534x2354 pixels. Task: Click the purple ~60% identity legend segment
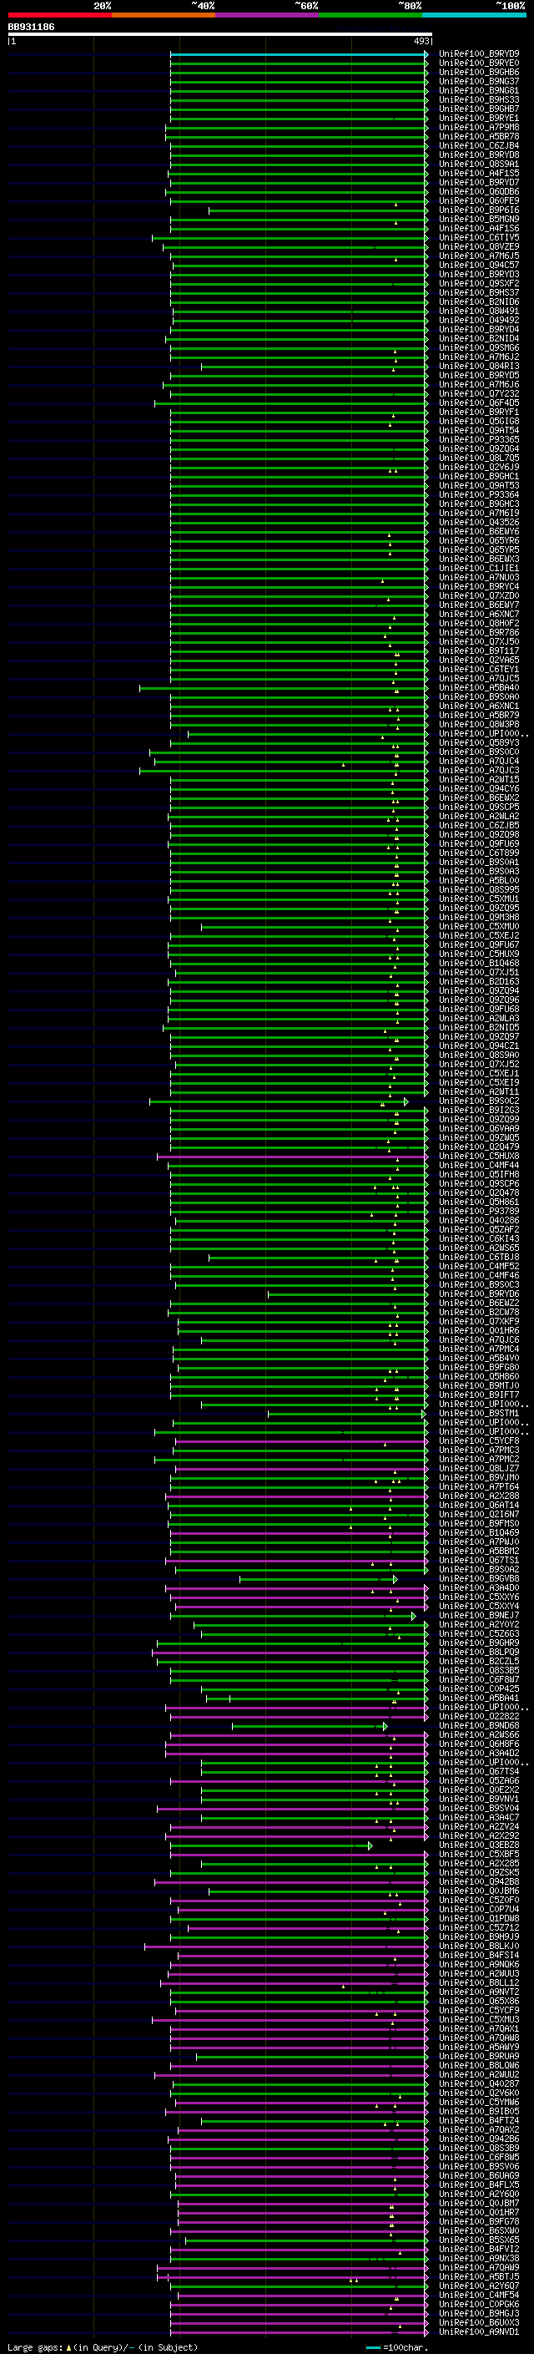(268, 15)
